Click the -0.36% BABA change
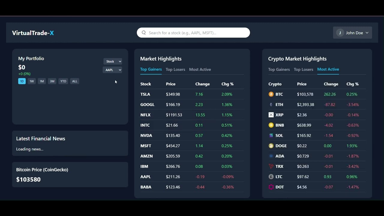The image size is (384, 216). [228, 187]
